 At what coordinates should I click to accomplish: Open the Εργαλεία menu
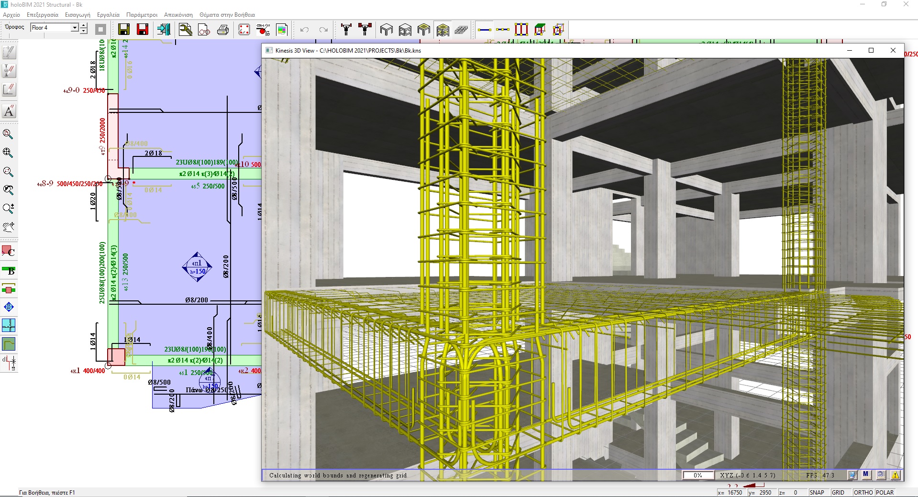tap(108, 15)
